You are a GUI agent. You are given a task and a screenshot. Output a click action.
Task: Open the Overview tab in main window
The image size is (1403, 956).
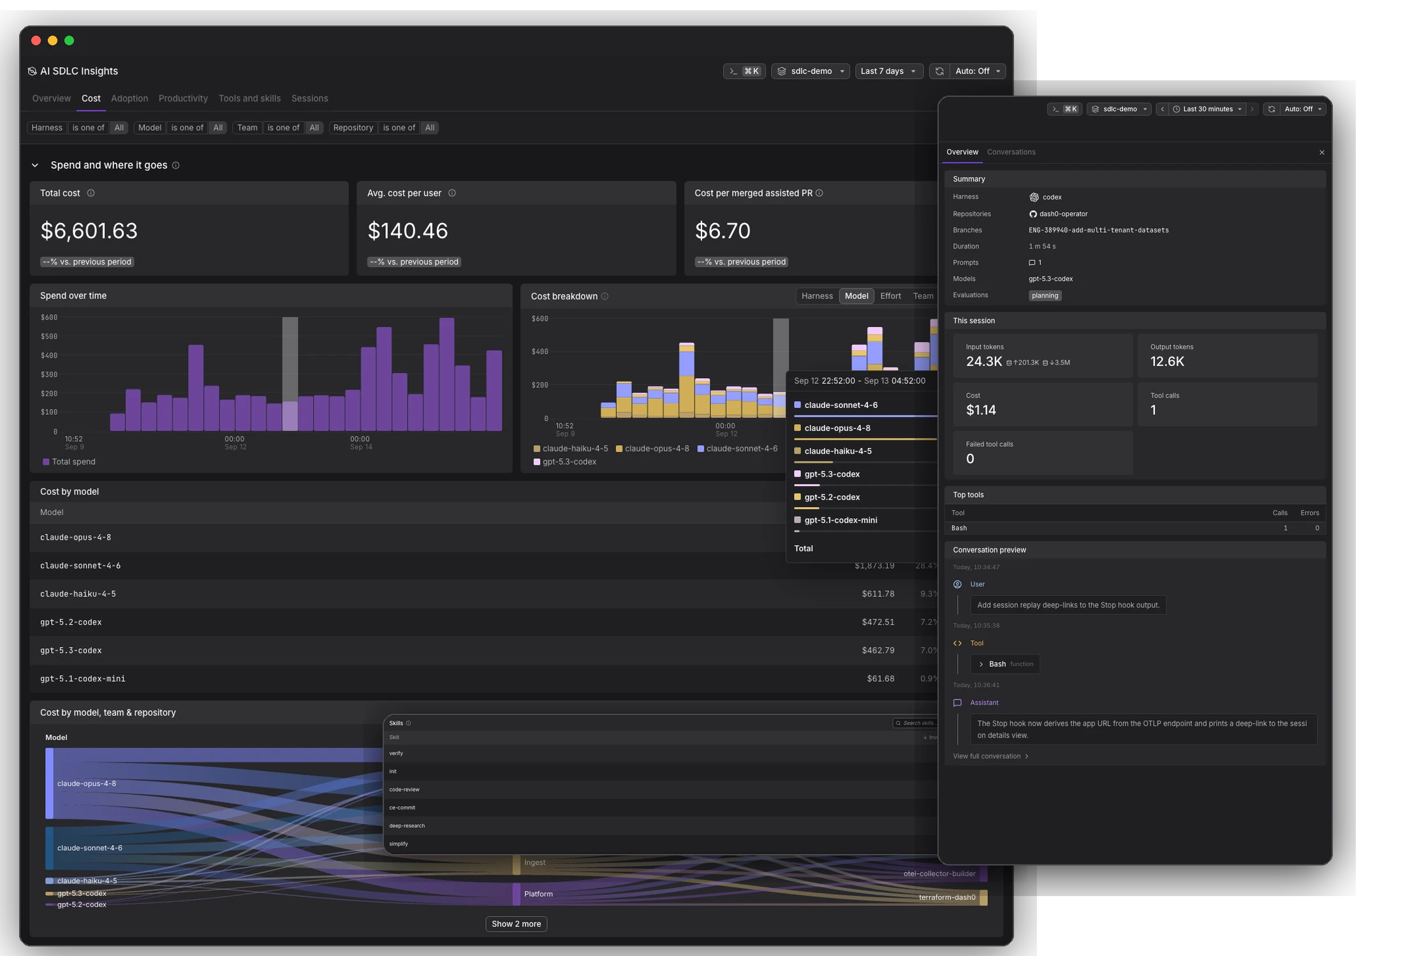pos(51,98)
